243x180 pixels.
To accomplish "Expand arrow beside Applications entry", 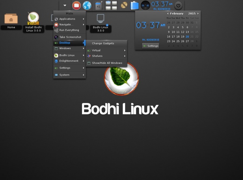I will [83, 19].
